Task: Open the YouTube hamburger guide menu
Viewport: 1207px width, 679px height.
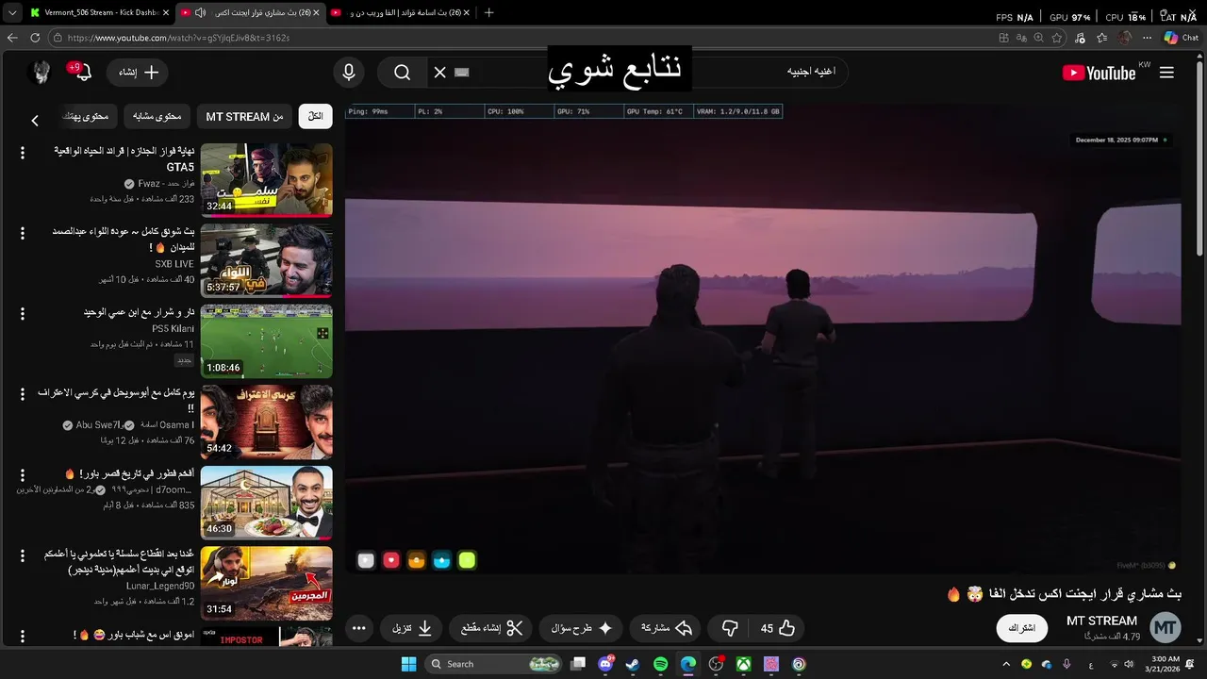Action: [x=1166, y=73]
